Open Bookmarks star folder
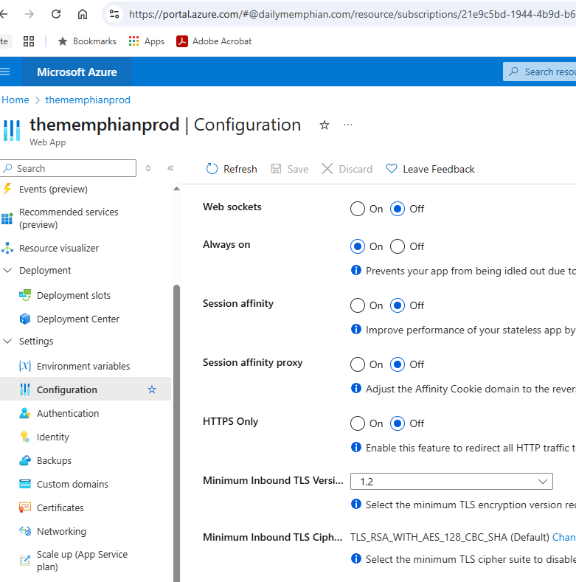The width and height of the screenshot is (576, 582). pyautogui.click(x=87, y=41)
